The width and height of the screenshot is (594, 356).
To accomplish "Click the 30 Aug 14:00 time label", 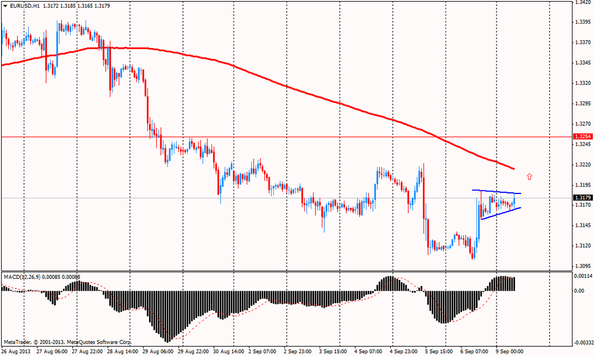I will click(x=229, y=351).
